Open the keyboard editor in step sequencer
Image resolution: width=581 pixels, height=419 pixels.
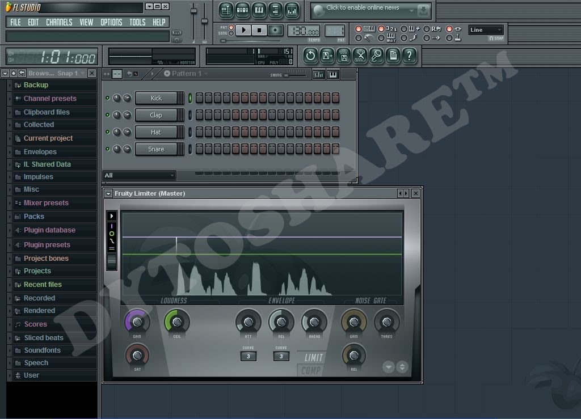point(333,75)
